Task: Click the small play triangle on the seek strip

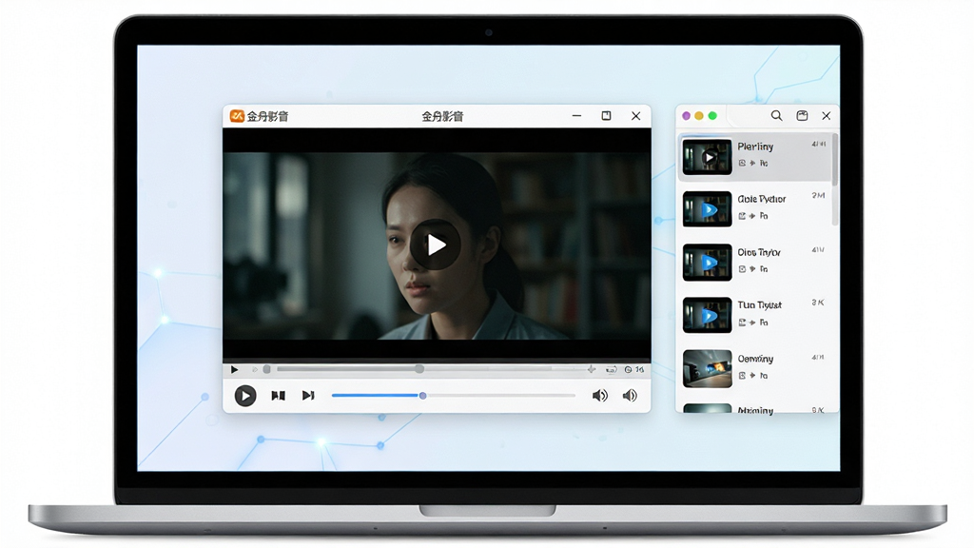Action: click(234, 370)
